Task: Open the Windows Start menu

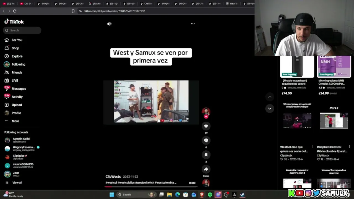Action: pos(112,195)
